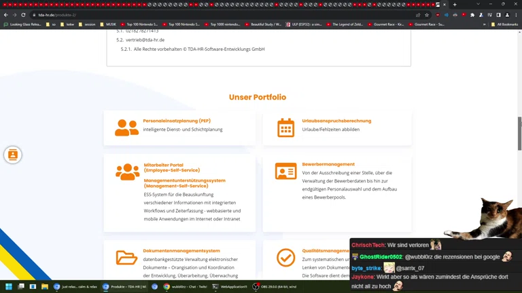The image size is (522, 293).
Task: Open Personaleinsatzplanung (PEP) heading
Action: (177, 121)
